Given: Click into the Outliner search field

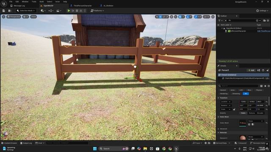Looking at the screenshot, I should (241, 21).
